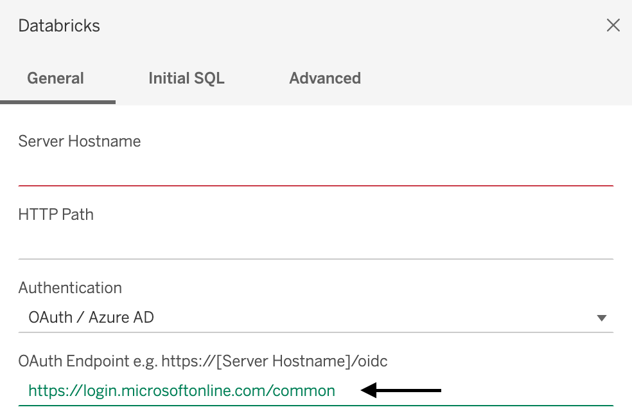
Task: Click empty space right of Advanced tab
Action: click(501, 78)
